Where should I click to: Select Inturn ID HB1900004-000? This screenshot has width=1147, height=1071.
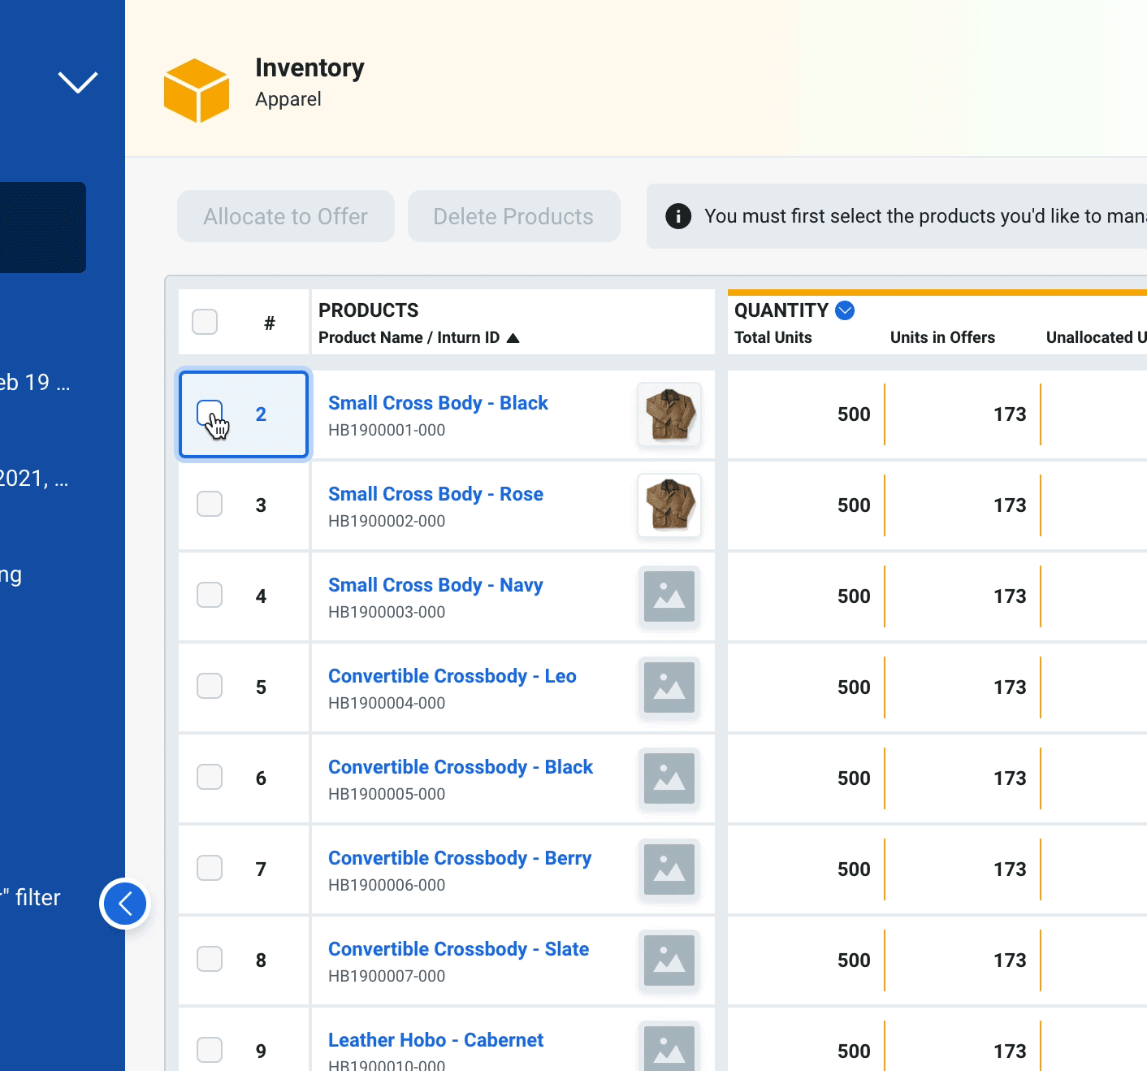(387, 703)
